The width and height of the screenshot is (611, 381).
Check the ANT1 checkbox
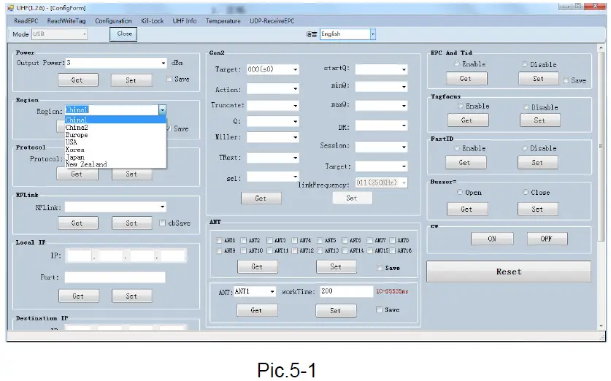[218, 240]
